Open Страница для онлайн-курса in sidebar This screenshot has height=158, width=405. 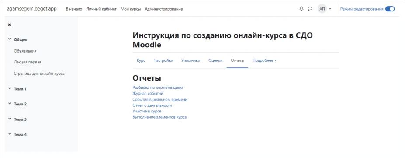[39, 74]
